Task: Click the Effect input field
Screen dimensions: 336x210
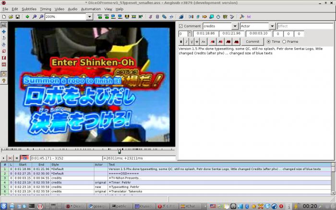Action: (305, 26)
